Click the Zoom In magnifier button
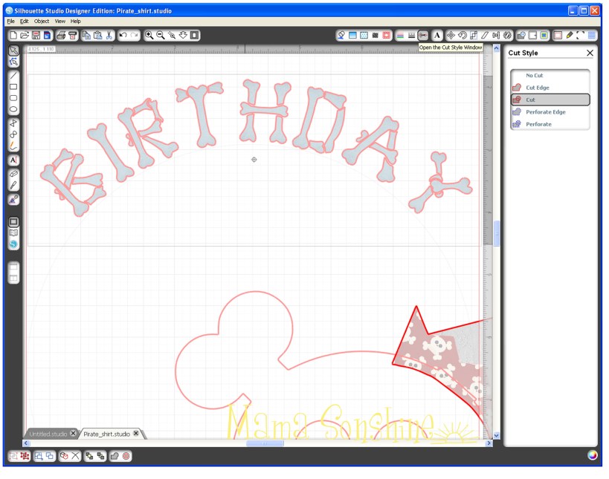The width and height of the screenshot is (609, 479). tap(149, 34)
